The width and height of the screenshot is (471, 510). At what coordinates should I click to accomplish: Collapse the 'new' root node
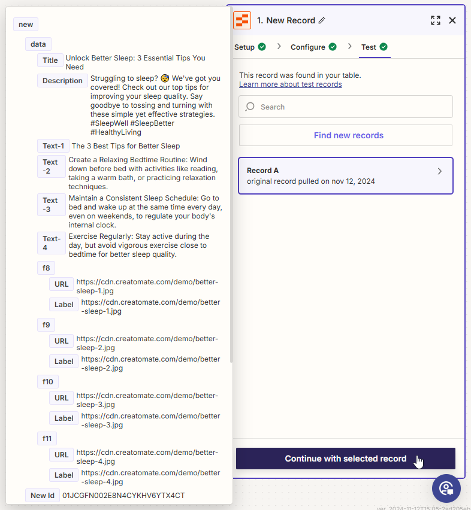click(26, 25)
